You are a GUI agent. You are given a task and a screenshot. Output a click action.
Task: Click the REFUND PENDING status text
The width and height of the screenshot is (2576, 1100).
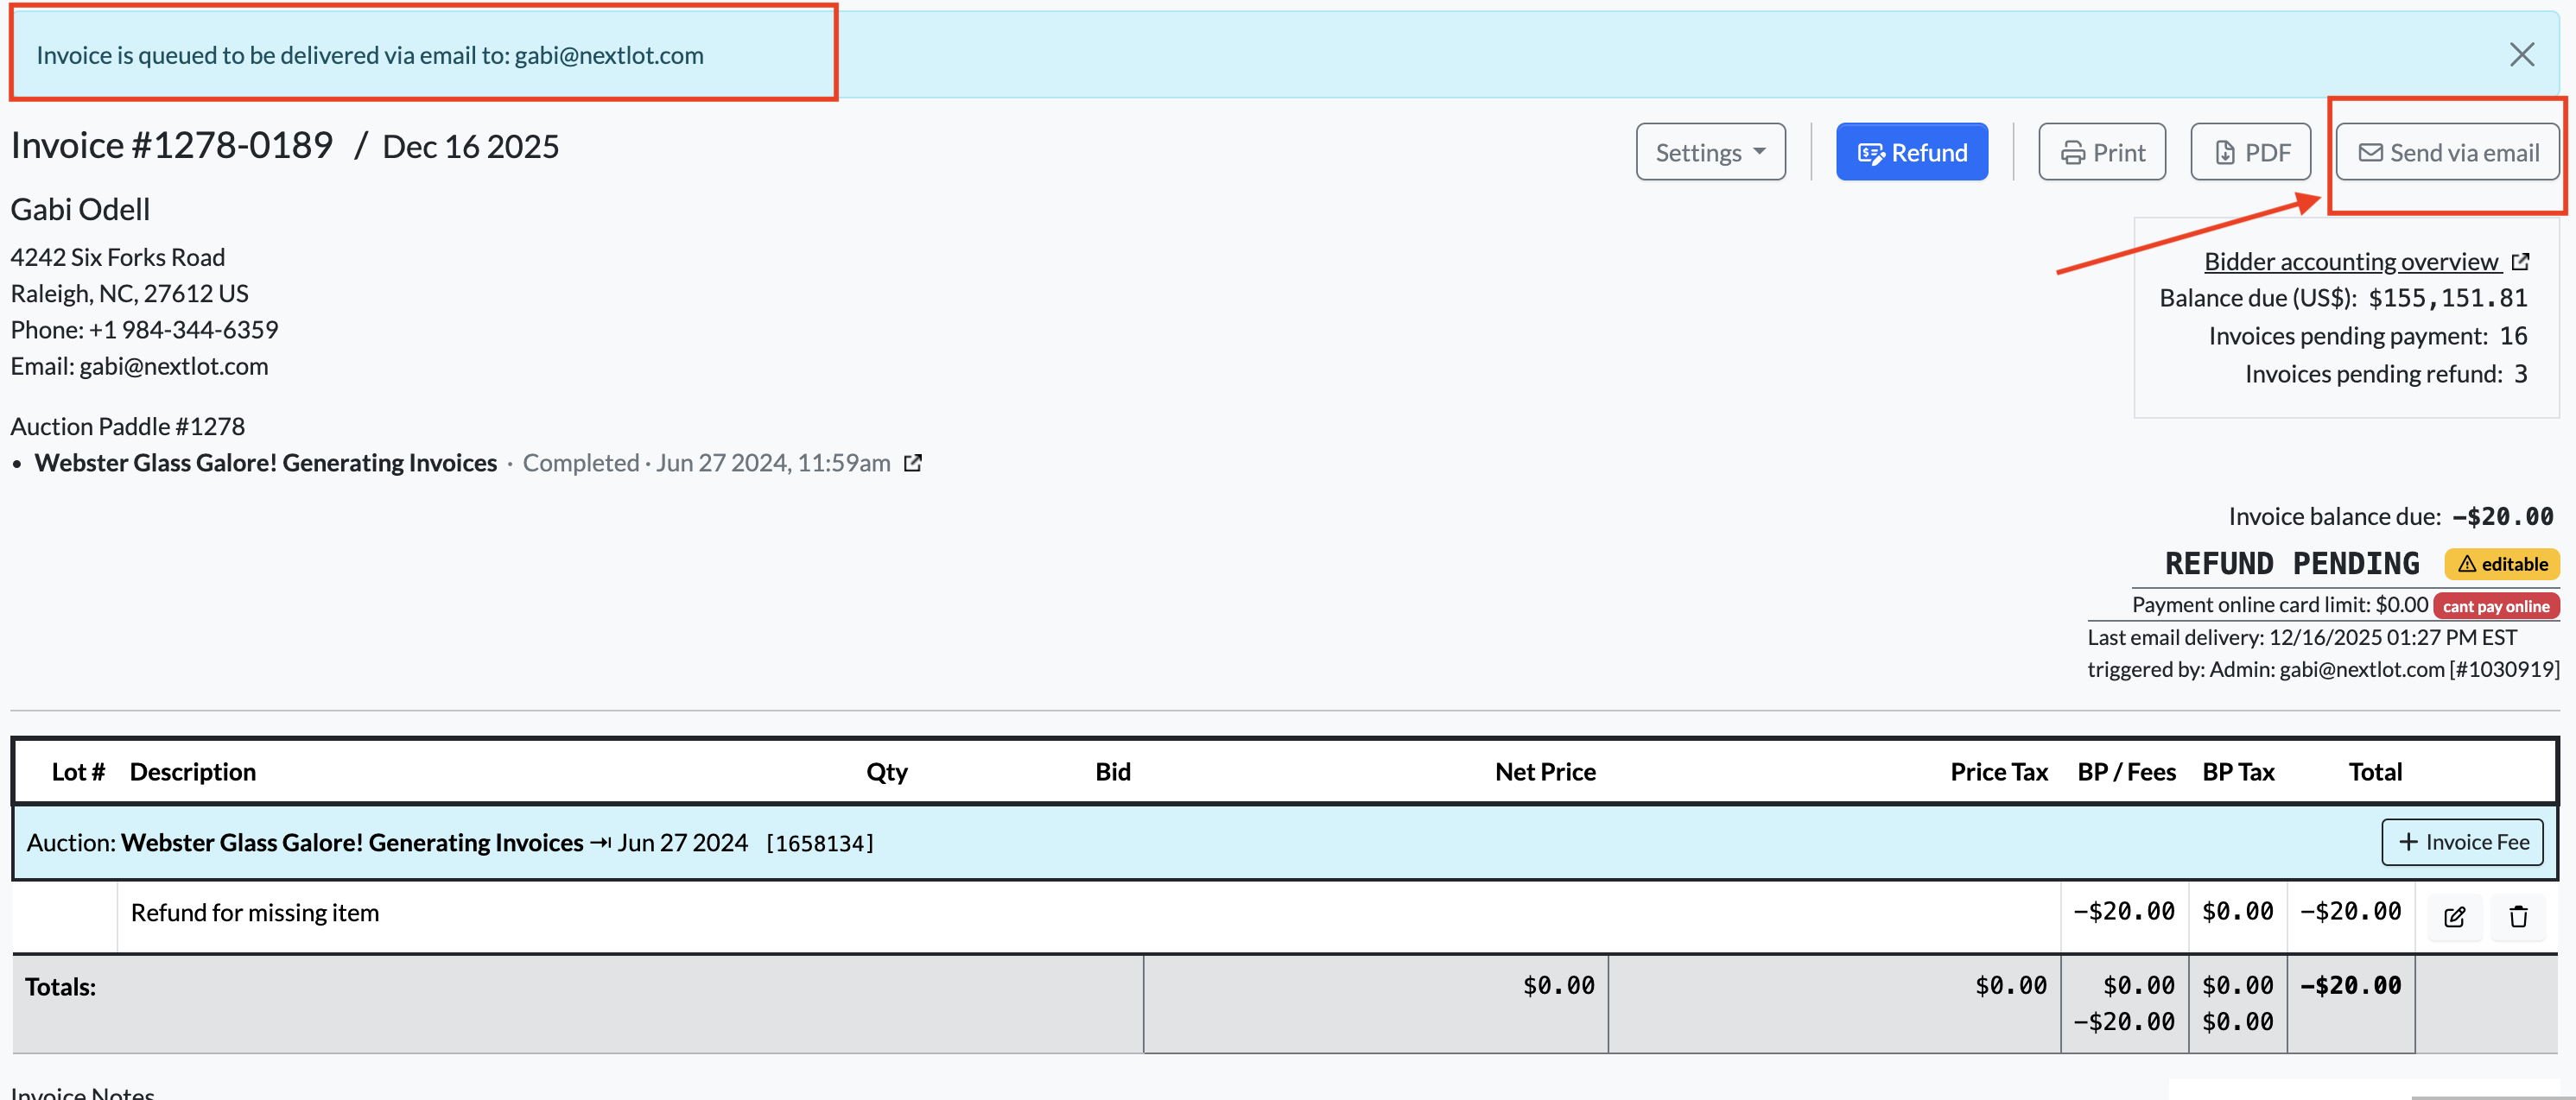pos(2292,565)
